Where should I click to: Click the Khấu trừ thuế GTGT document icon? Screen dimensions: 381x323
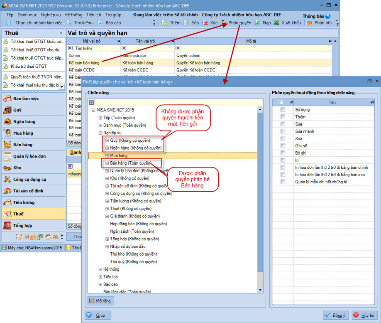(5, 67)
